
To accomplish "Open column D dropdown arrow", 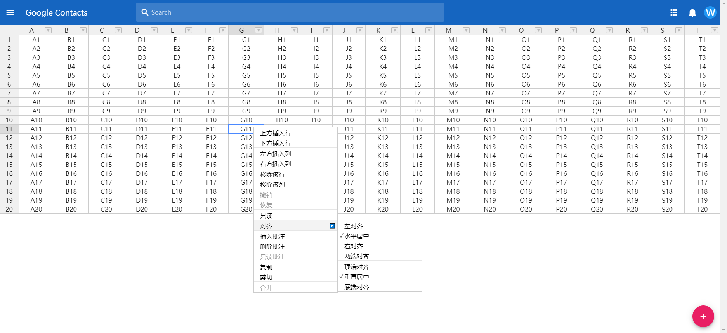I will (x=154, y=30).
